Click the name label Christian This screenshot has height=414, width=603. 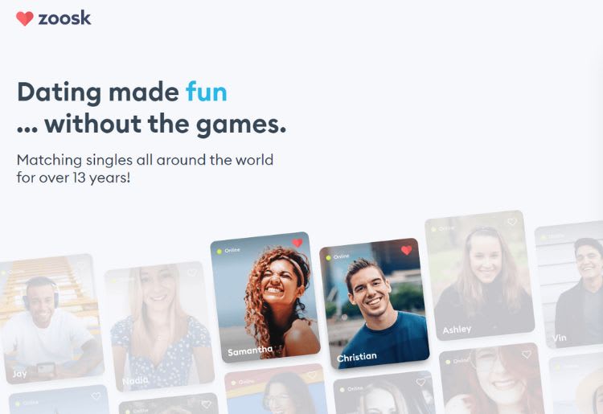pos(357,357)
